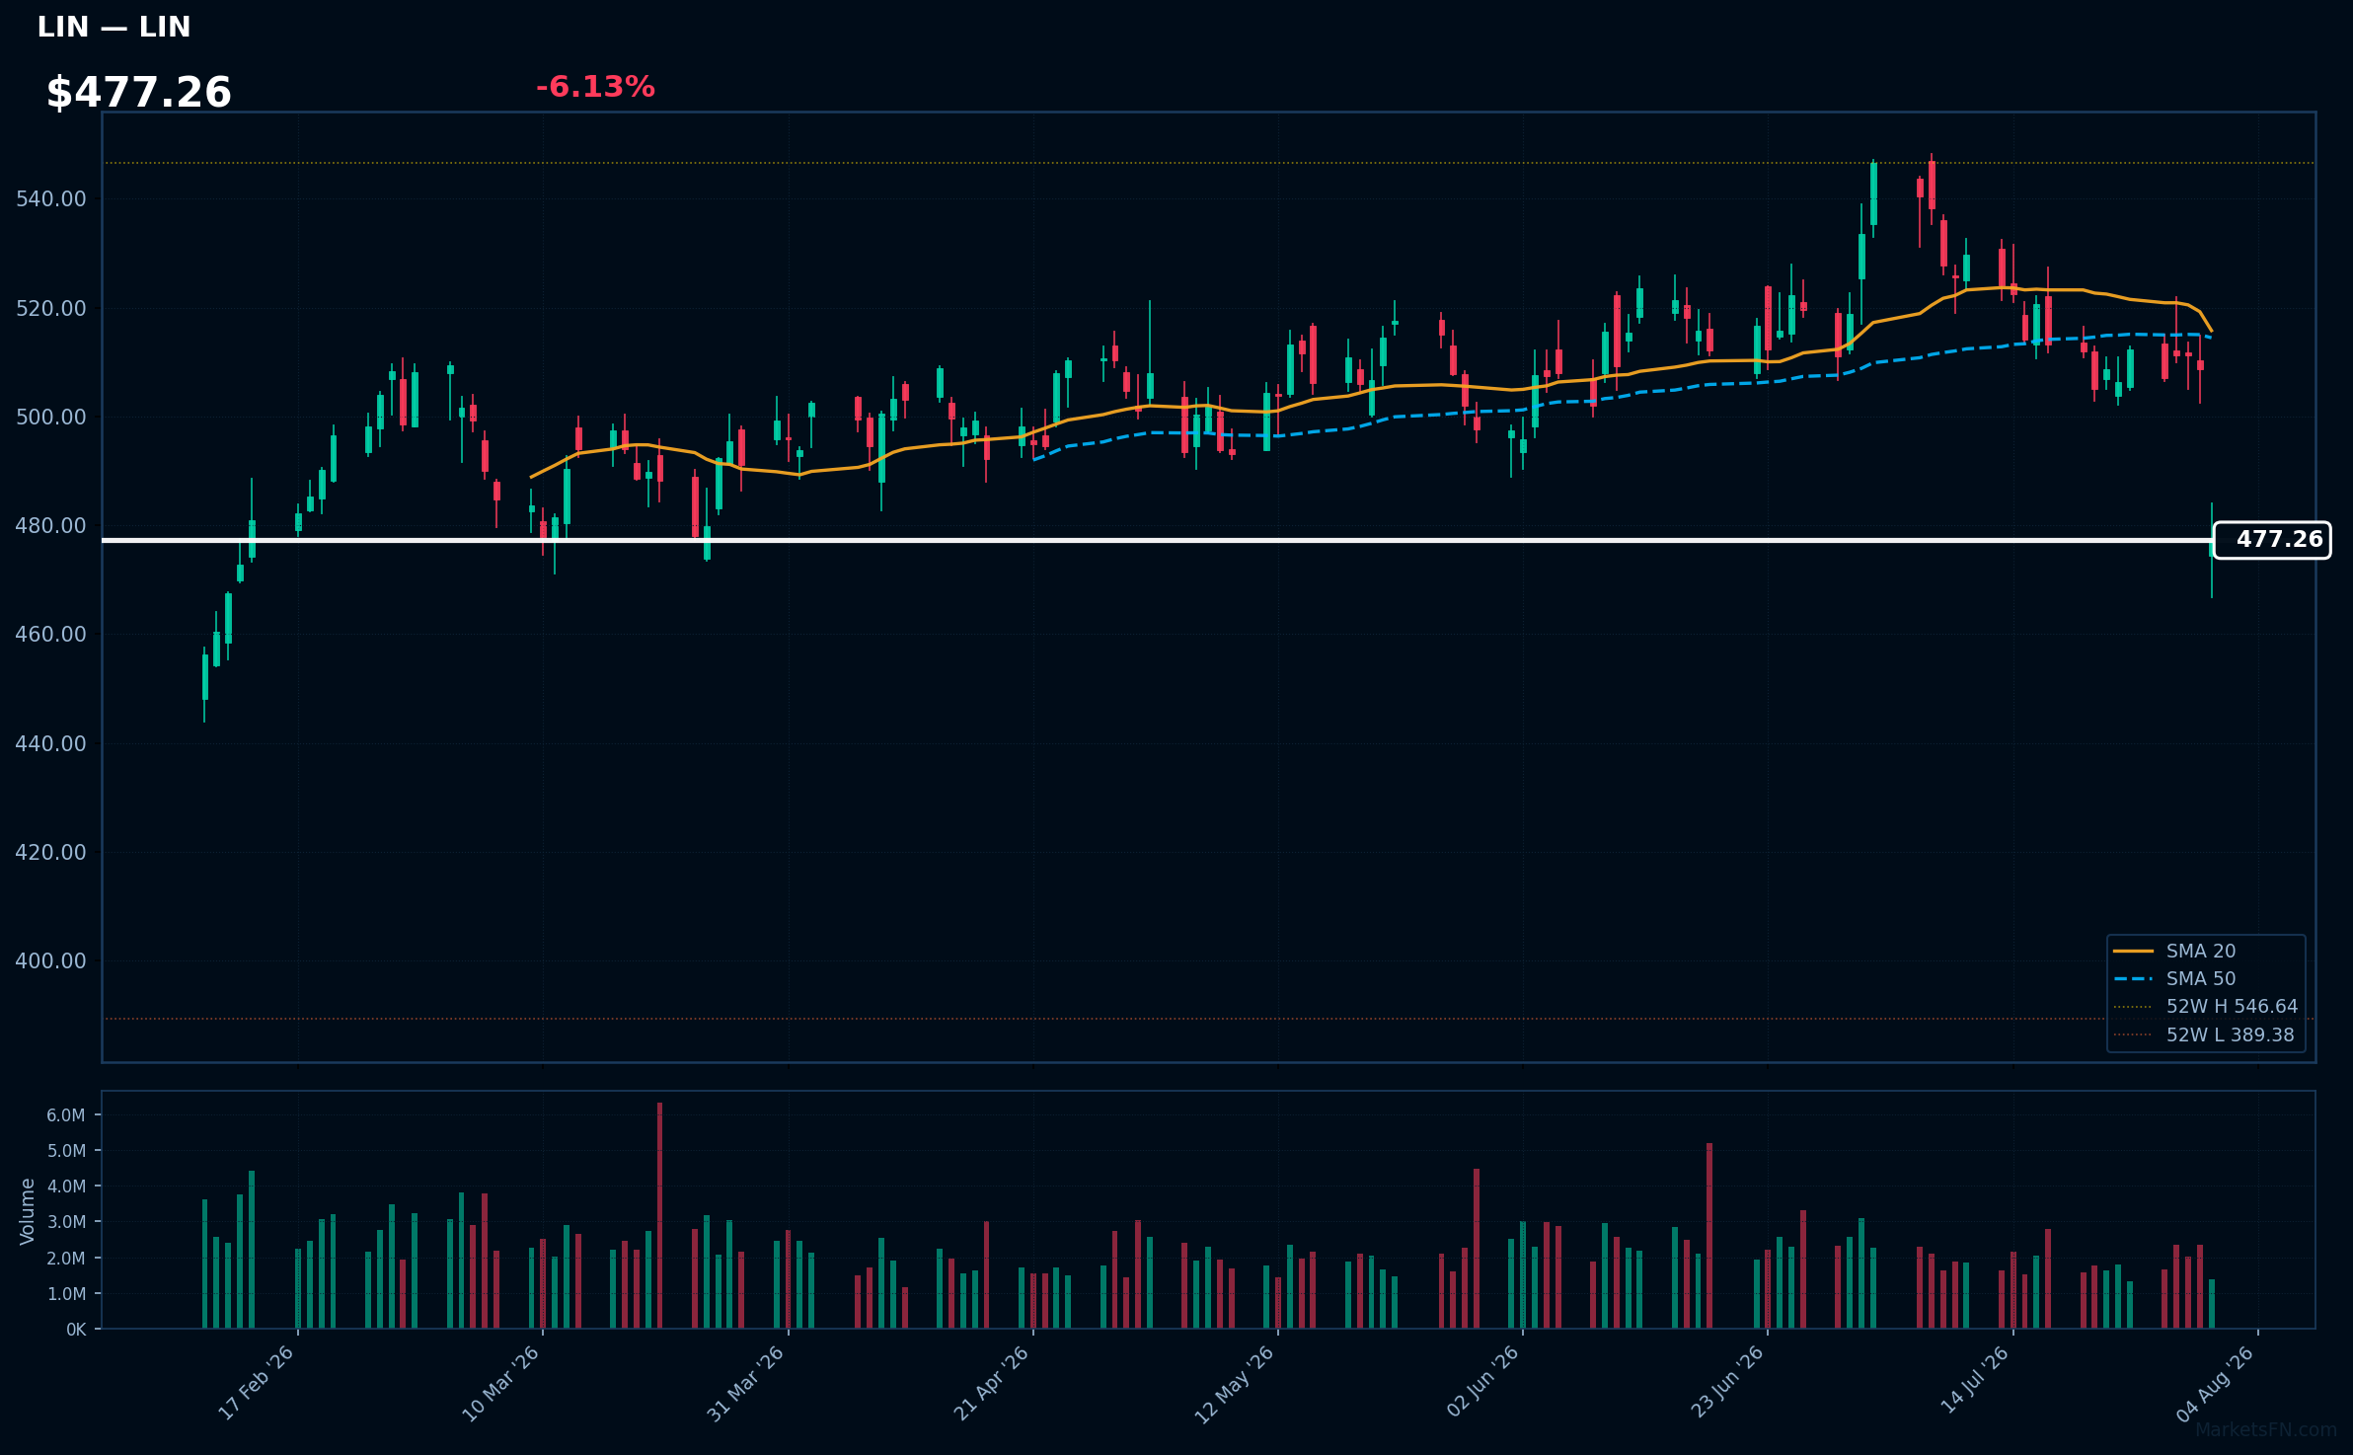Click the 440.00 price axis label

coord(51,744)
